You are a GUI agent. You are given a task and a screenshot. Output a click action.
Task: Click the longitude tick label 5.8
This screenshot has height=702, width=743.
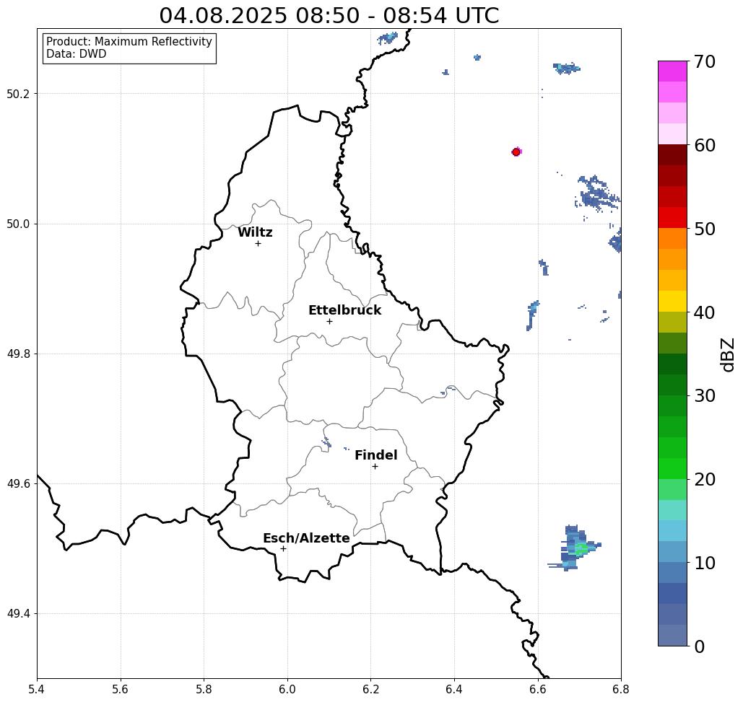pos(204,689)
